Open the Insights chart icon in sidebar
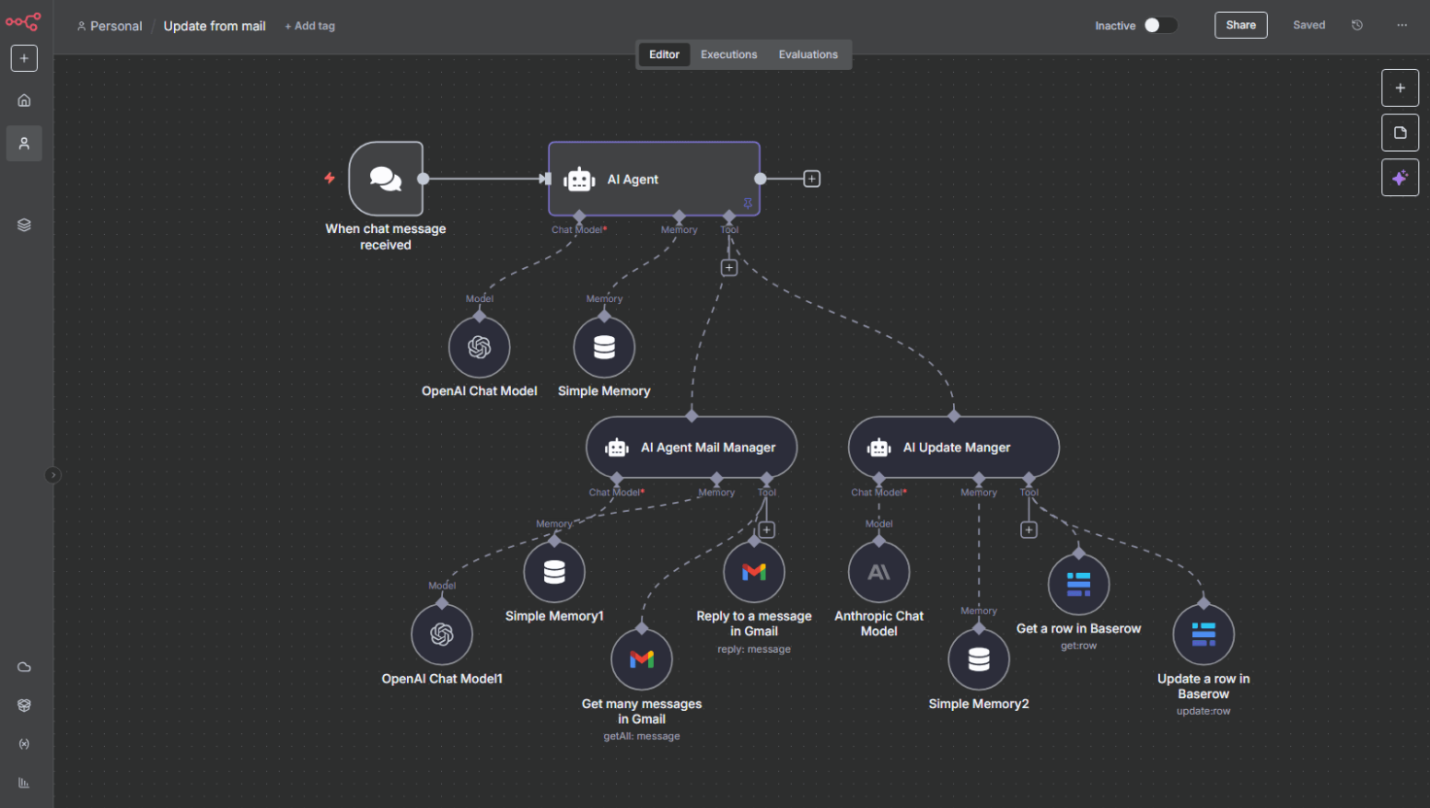1430x808 pixels. click(x=24, y=783)
